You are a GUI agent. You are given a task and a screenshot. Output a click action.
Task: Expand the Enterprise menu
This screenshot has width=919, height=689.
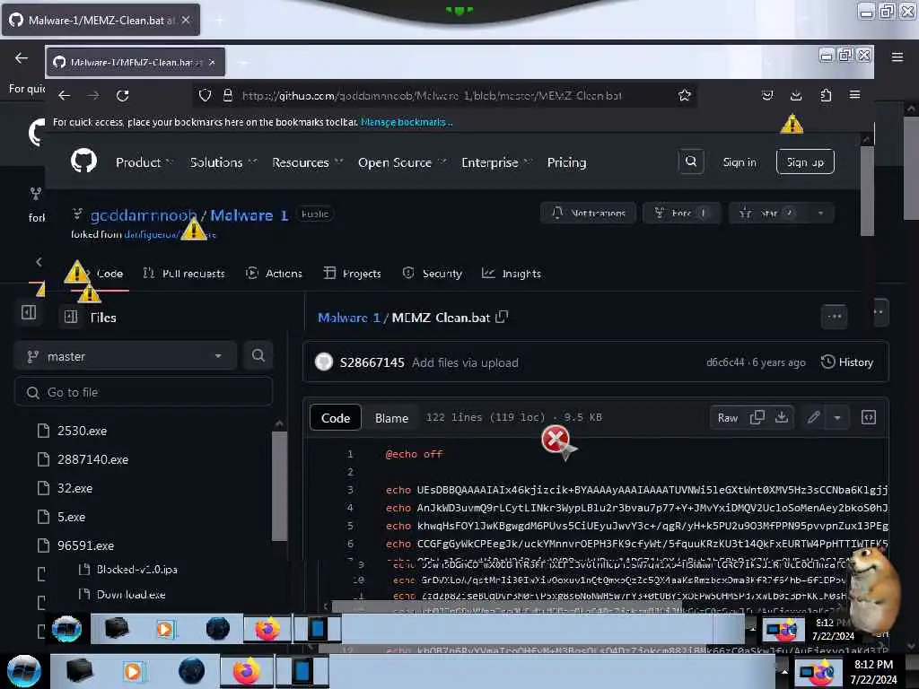click(x=496, y=162)
